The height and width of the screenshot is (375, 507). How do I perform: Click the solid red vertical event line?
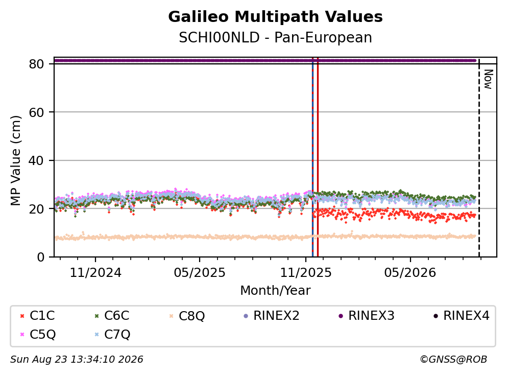point(318,157)
